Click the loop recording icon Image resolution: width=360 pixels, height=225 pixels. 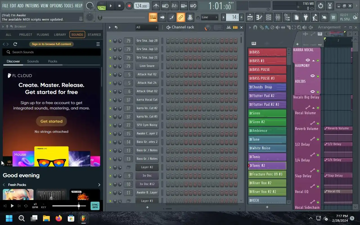193,6
